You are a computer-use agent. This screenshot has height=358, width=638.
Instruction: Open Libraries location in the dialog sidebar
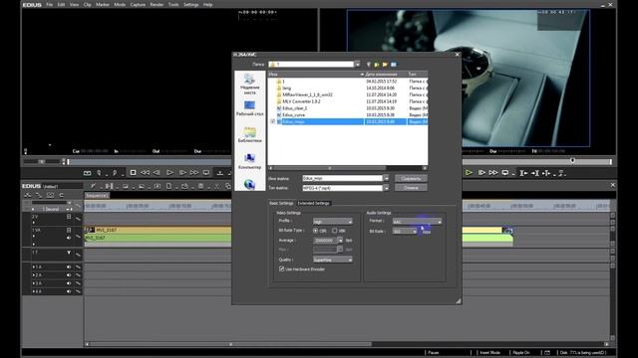tap(249, 135)
